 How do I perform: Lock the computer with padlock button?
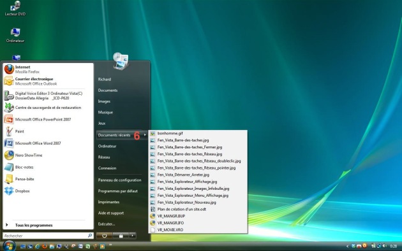pyautogui.click(x=121, y=236)
